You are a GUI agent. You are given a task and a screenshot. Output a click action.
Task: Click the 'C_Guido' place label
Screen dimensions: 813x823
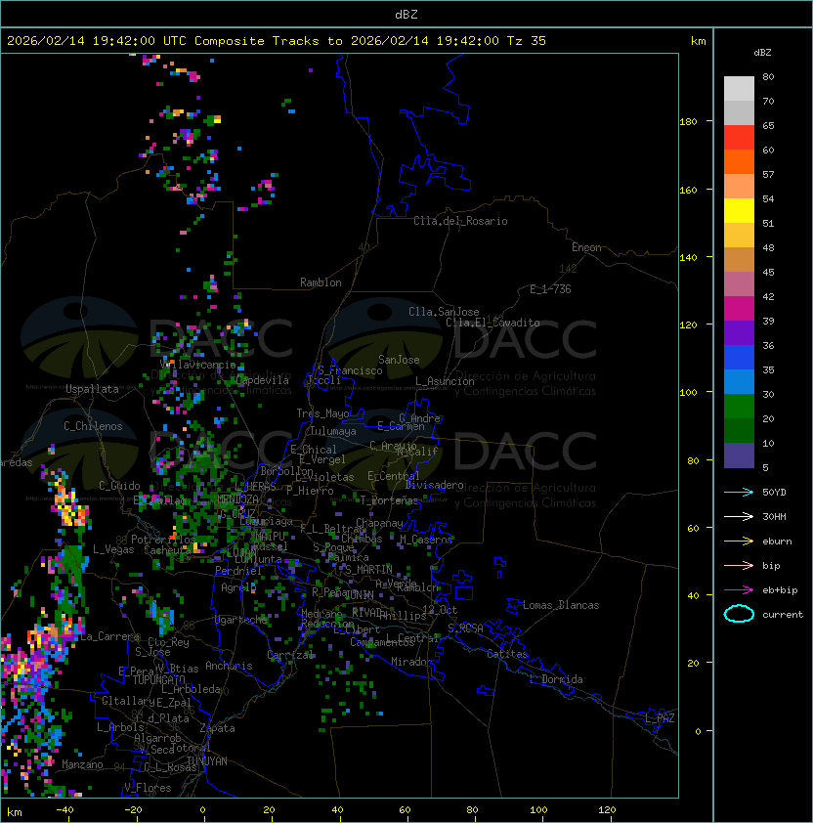click(x=119, y=486)
